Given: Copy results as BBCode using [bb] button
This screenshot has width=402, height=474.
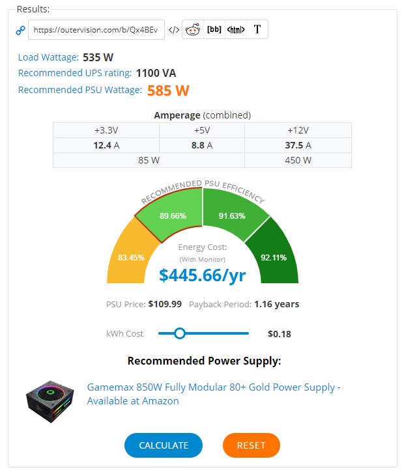Looking at the screenshot, I should click(x=214, y=29).
